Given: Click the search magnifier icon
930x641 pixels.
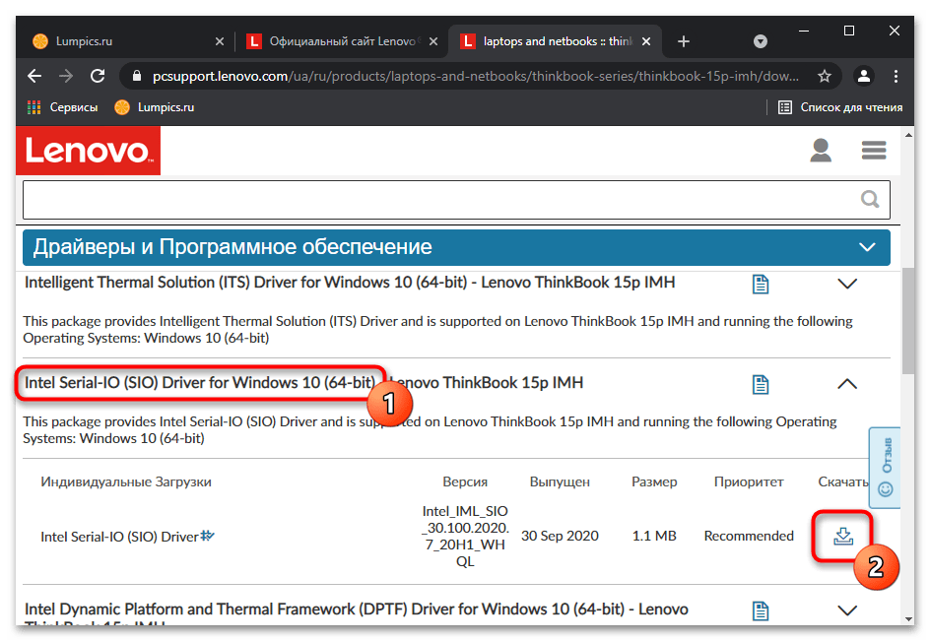Looking at the screenshot, I should pos(870,199).
